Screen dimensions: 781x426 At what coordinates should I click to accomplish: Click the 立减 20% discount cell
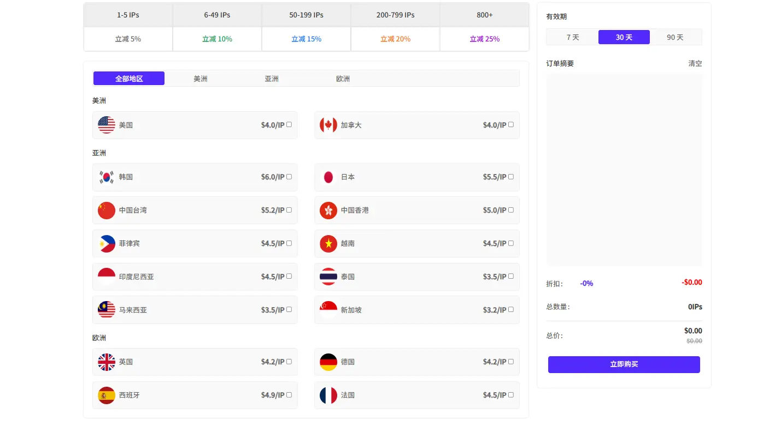click(x=395, y=39)
